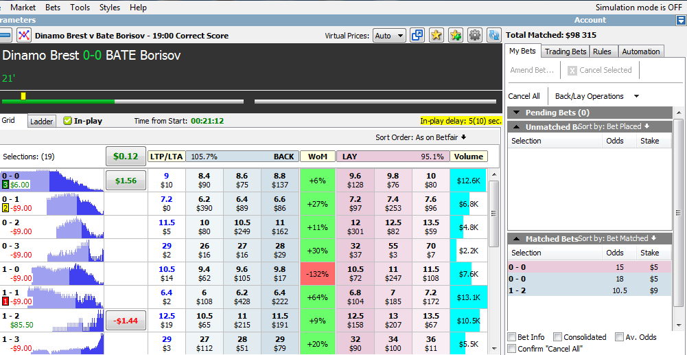The width and height of the screenshot is (687, 355).
Task: Open the Virtual Prices Auto dropdown
Action: [x=390, y=36]
